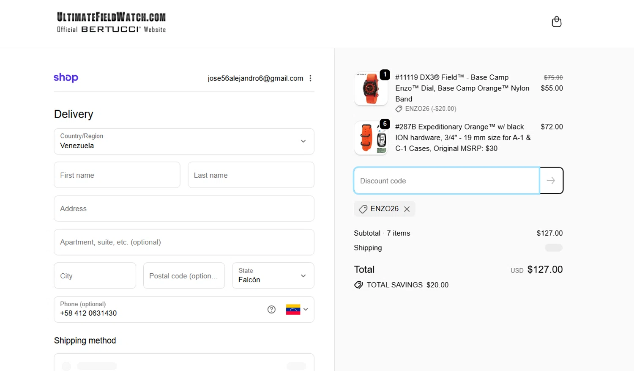Click the Delivery heading

74,114
